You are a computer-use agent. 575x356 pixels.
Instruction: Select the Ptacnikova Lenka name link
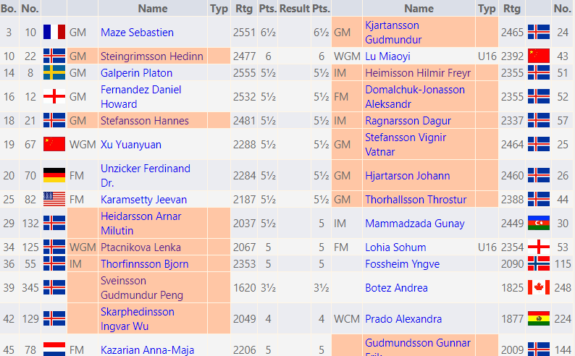142,247
